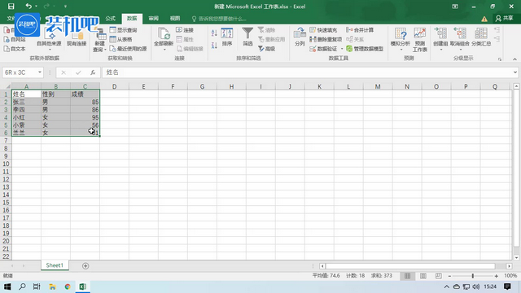Click the 100% zoom level
521x293 pixels.
click(510, 276)
